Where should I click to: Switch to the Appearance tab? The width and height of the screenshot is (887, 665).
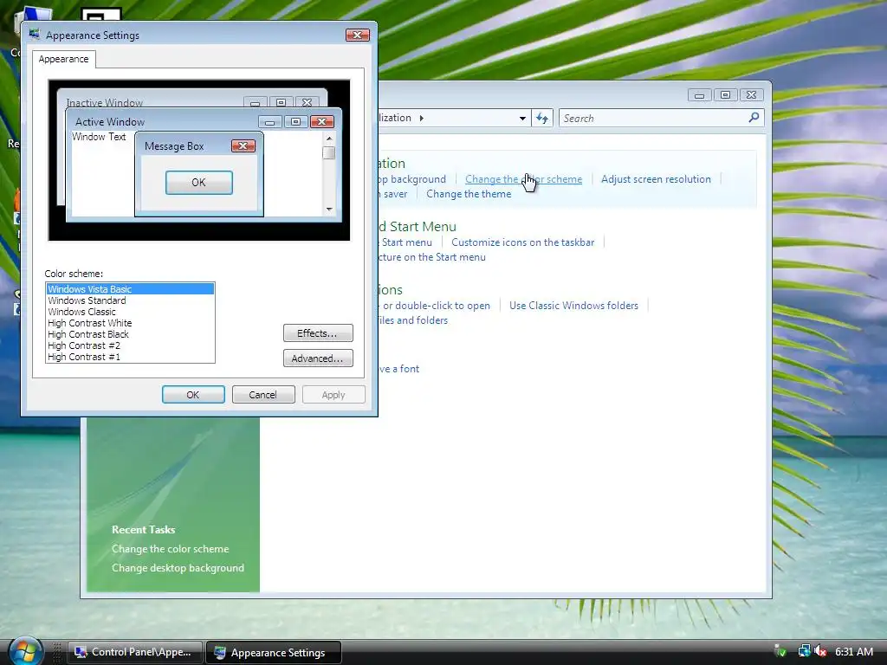tap(63, 59)
